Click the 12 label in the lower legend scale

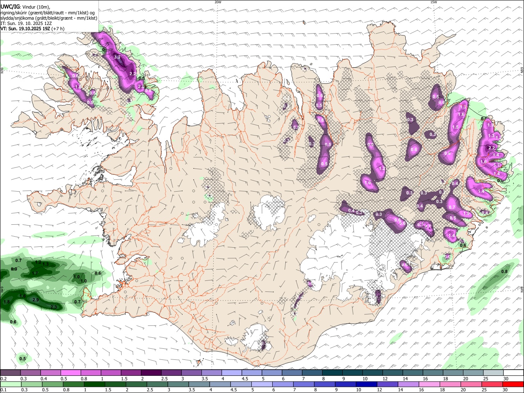(379, 390)
